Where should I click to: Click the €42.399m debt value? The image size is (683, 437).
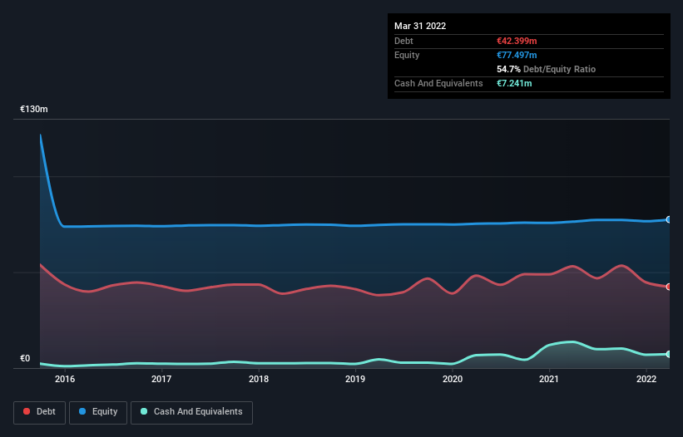tap(517, 41)
